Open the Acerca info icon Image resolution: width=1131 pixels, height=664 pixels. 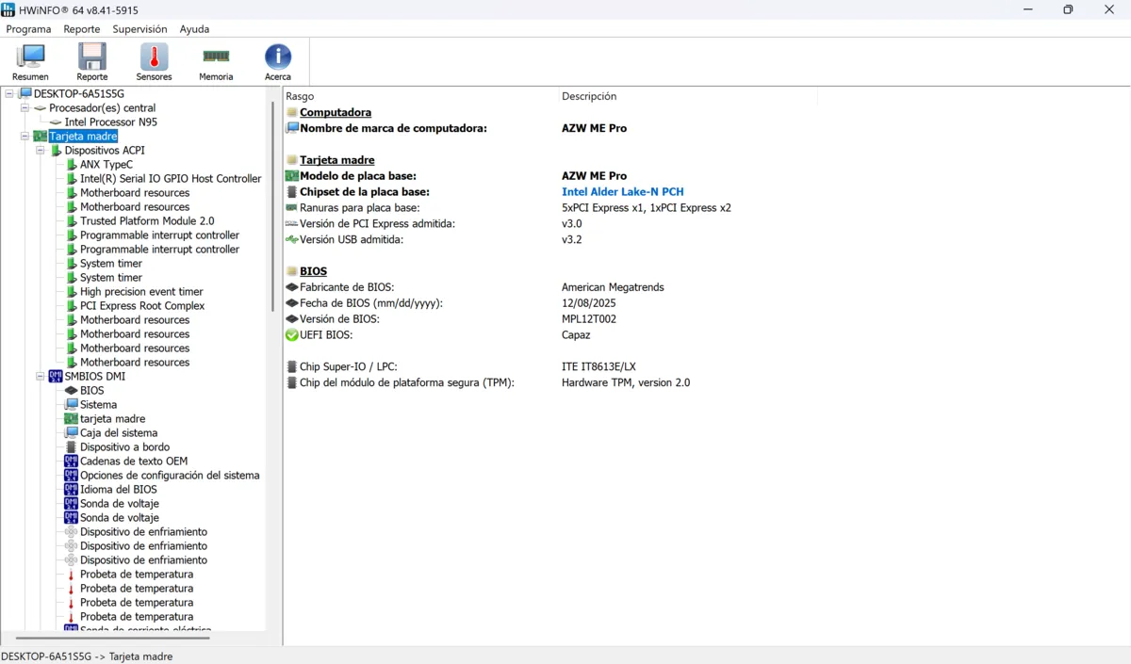coord(277,61)
